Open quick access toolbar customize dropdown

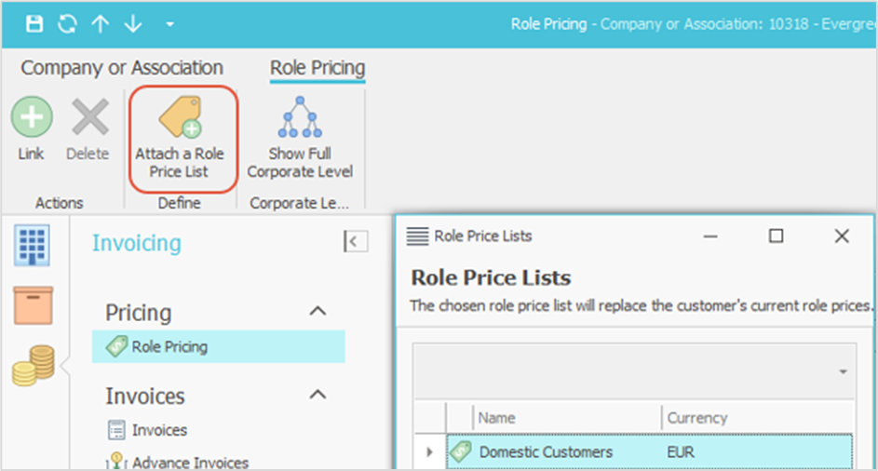point(169,24)
